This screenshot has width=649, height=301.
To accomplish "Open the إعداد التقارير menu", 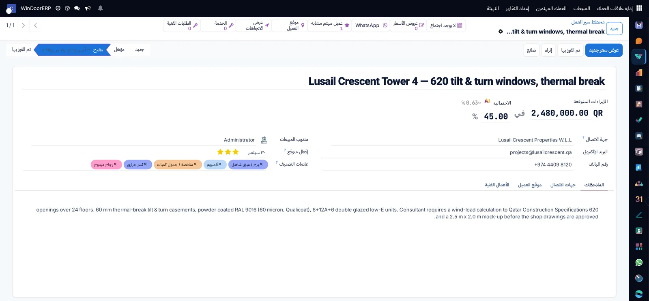I will click(517, 9).
